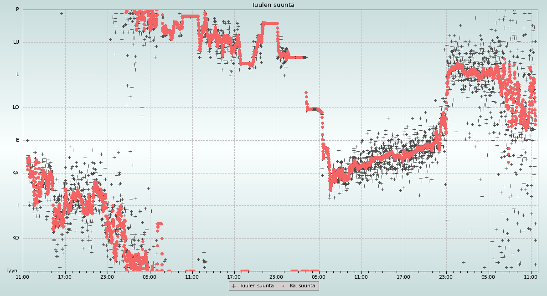Click the 'L' direction axis label
This screenshot has height=296, width=547.
(x=18, y=75)
